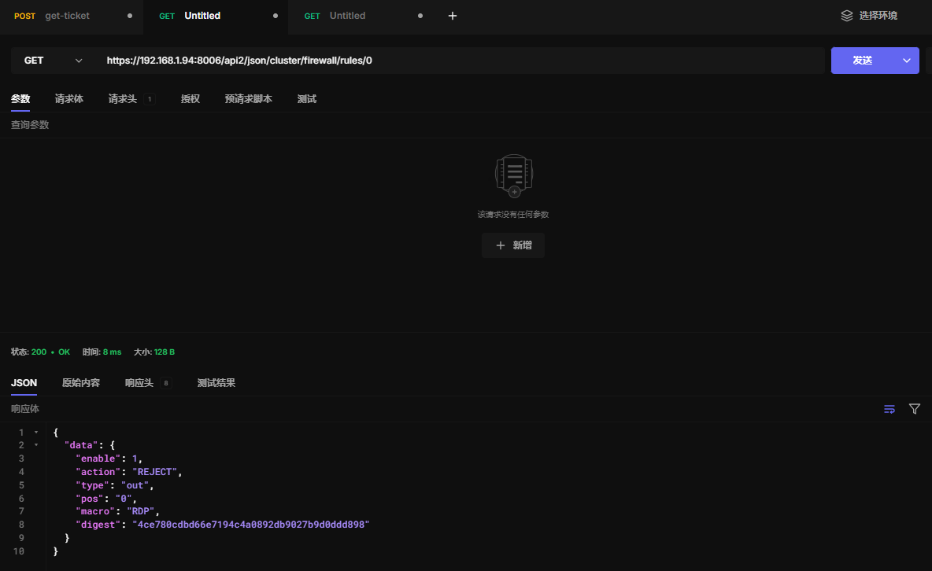This screenshot has width=932, height=571.
Task: Click the plus icon to open new tab
Action: tap(453, 16)
